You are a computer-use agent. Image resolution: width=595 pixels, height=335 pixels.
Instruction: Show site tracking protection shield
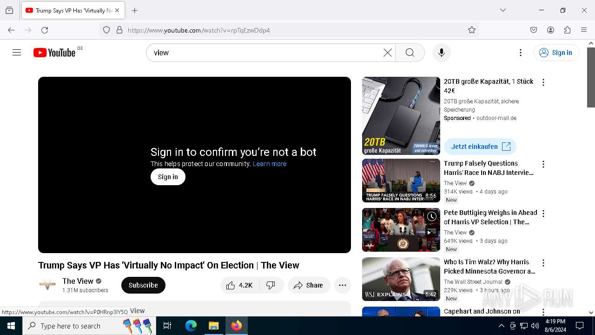click(106, 30)
